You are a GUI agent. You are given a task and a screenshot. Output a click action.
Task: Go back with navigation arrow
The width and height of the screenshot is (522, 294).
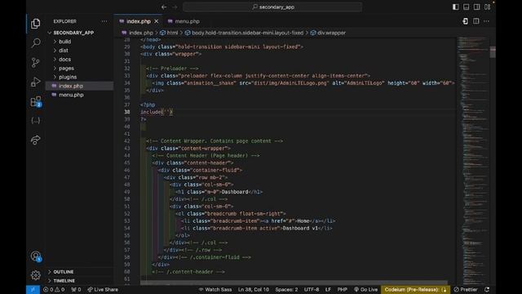point(164,7)
